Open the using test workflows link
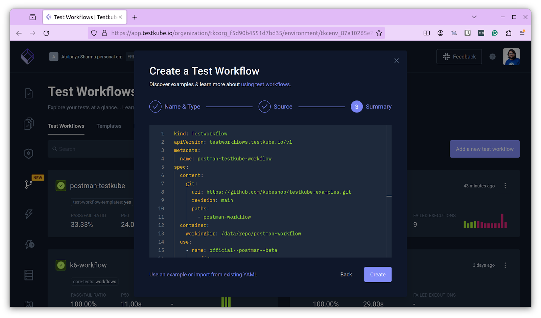Image resolution: width=541 pixels, height=318 pixels. point(266,84)
